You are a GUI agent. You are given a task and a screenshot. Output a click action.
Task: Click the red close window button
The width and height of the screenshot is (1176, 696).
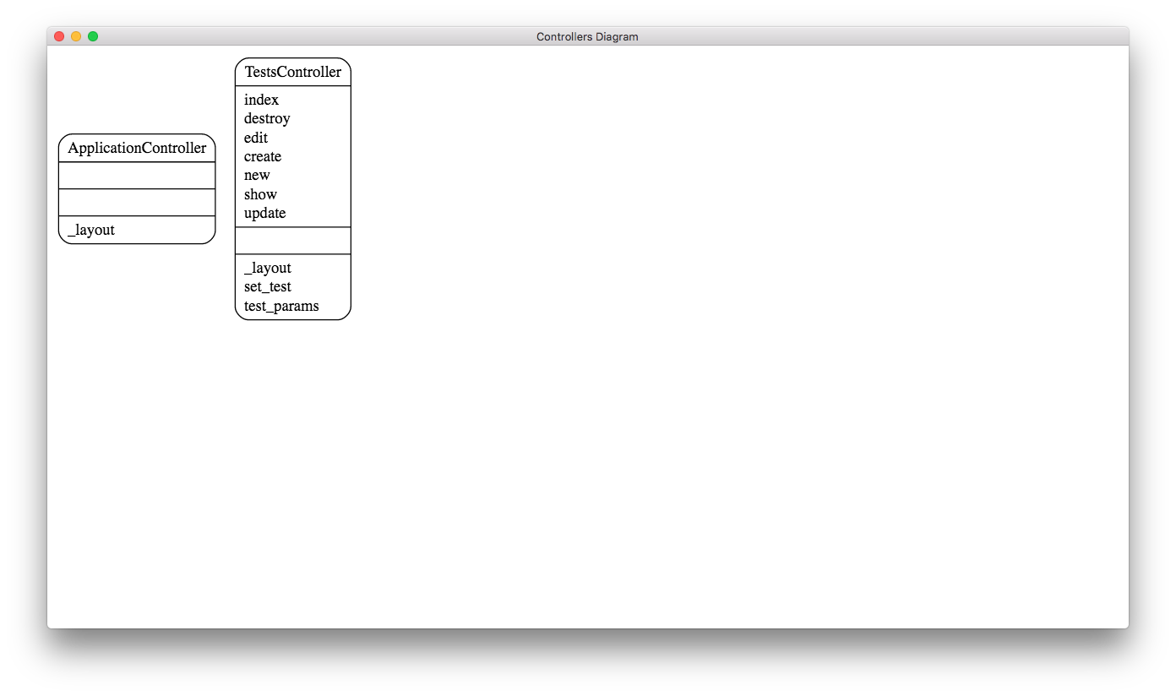pos(59,36)
